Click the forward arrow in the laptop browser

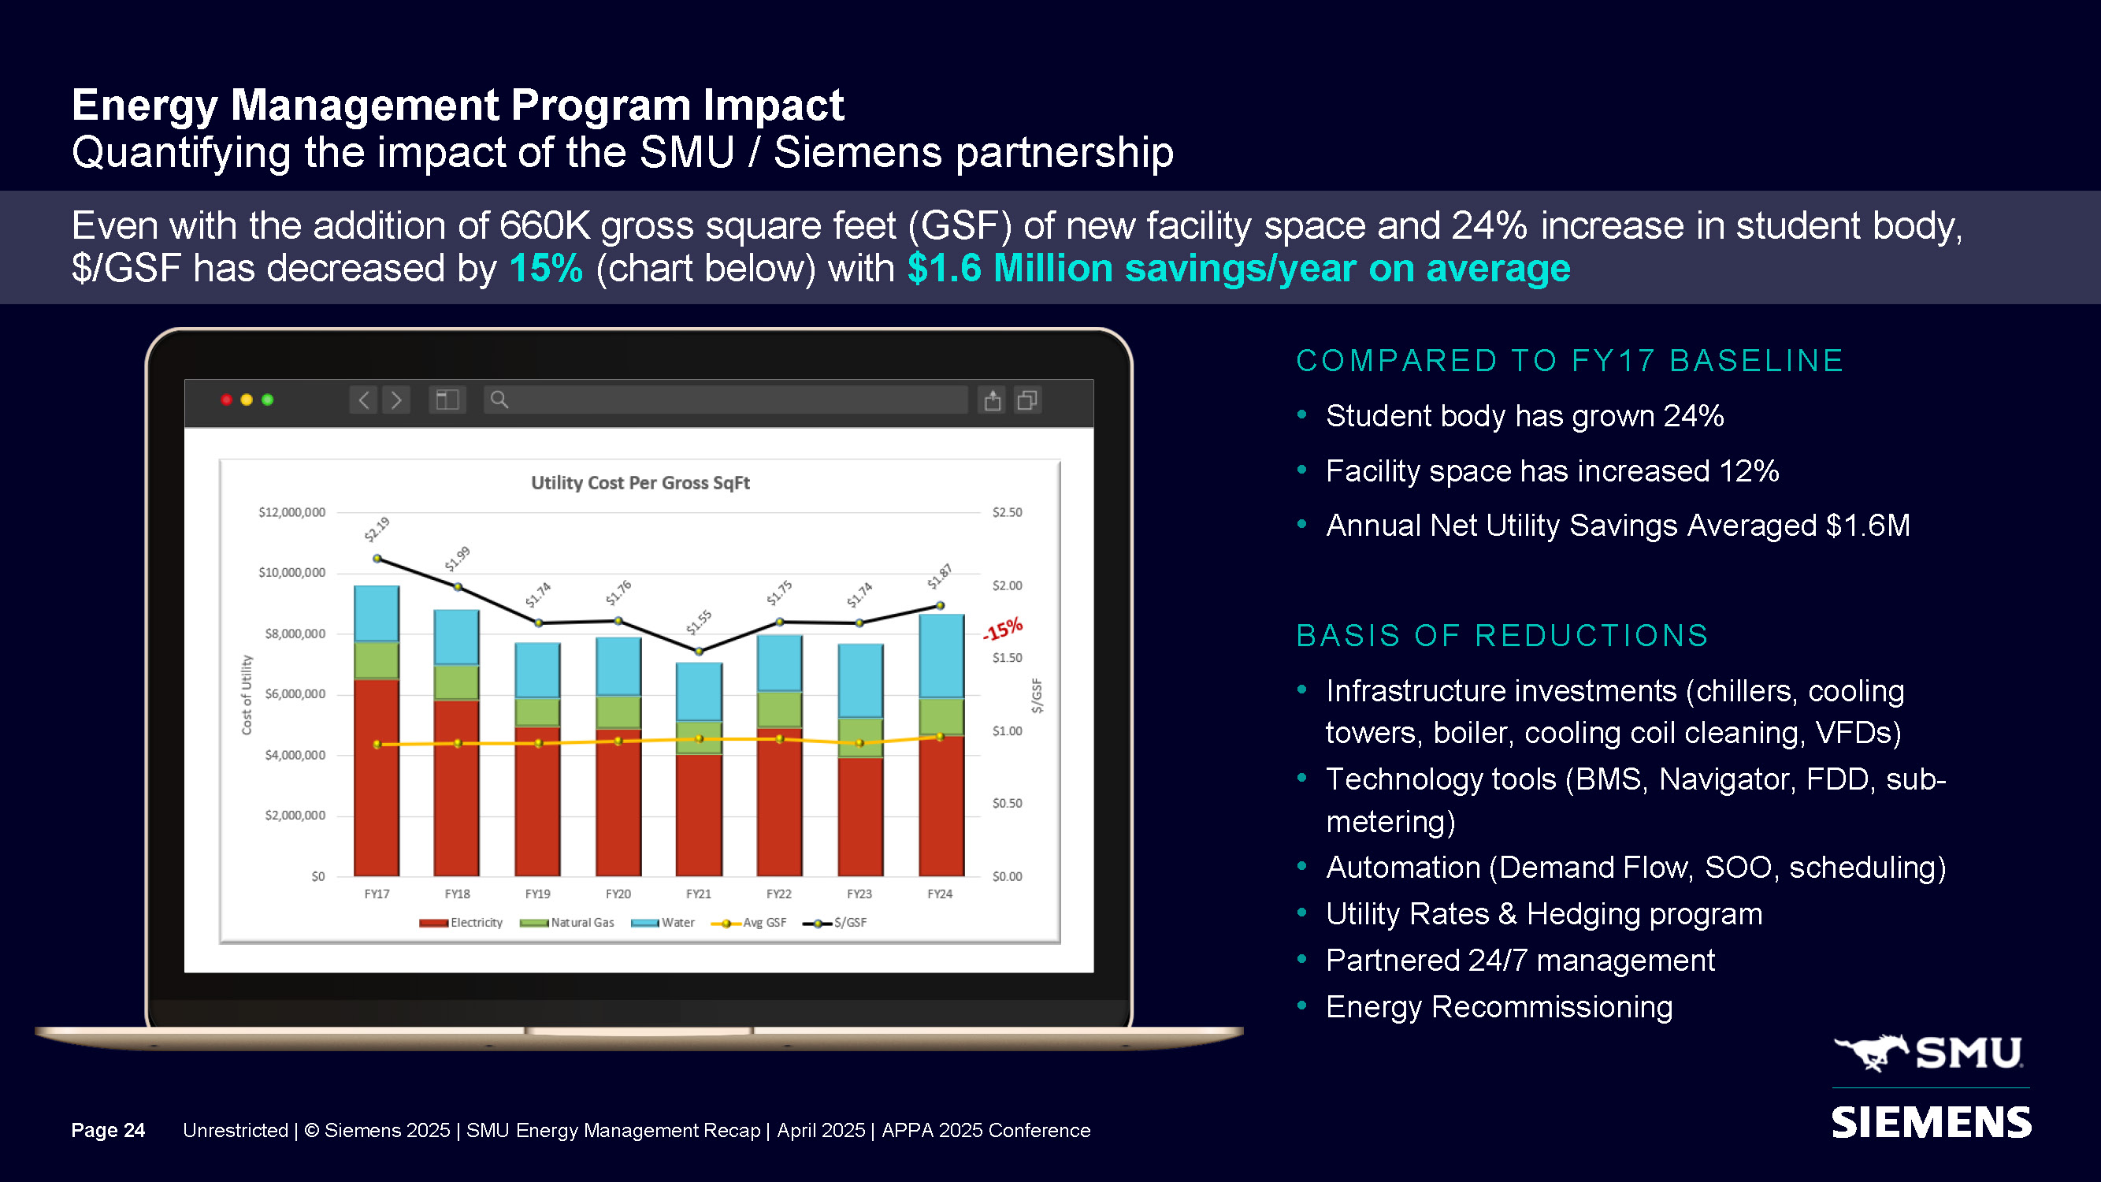(x=396, y=400)
